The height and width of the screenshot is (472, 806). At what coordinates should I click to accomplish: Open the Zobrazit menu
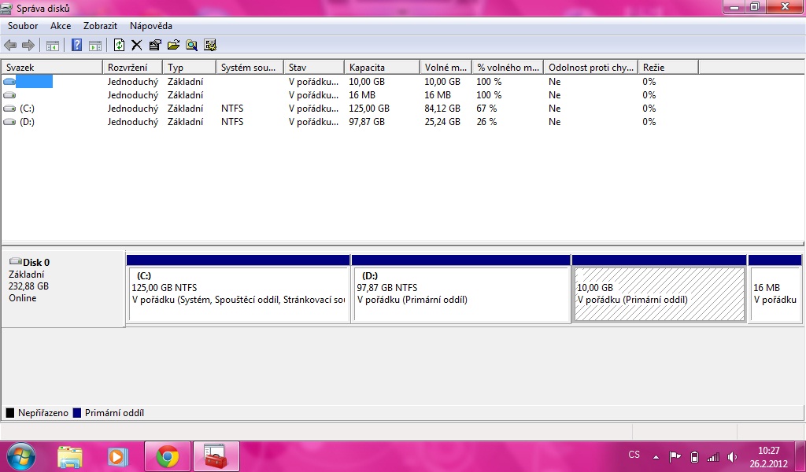pyautogui.click(x=100, y=26)
